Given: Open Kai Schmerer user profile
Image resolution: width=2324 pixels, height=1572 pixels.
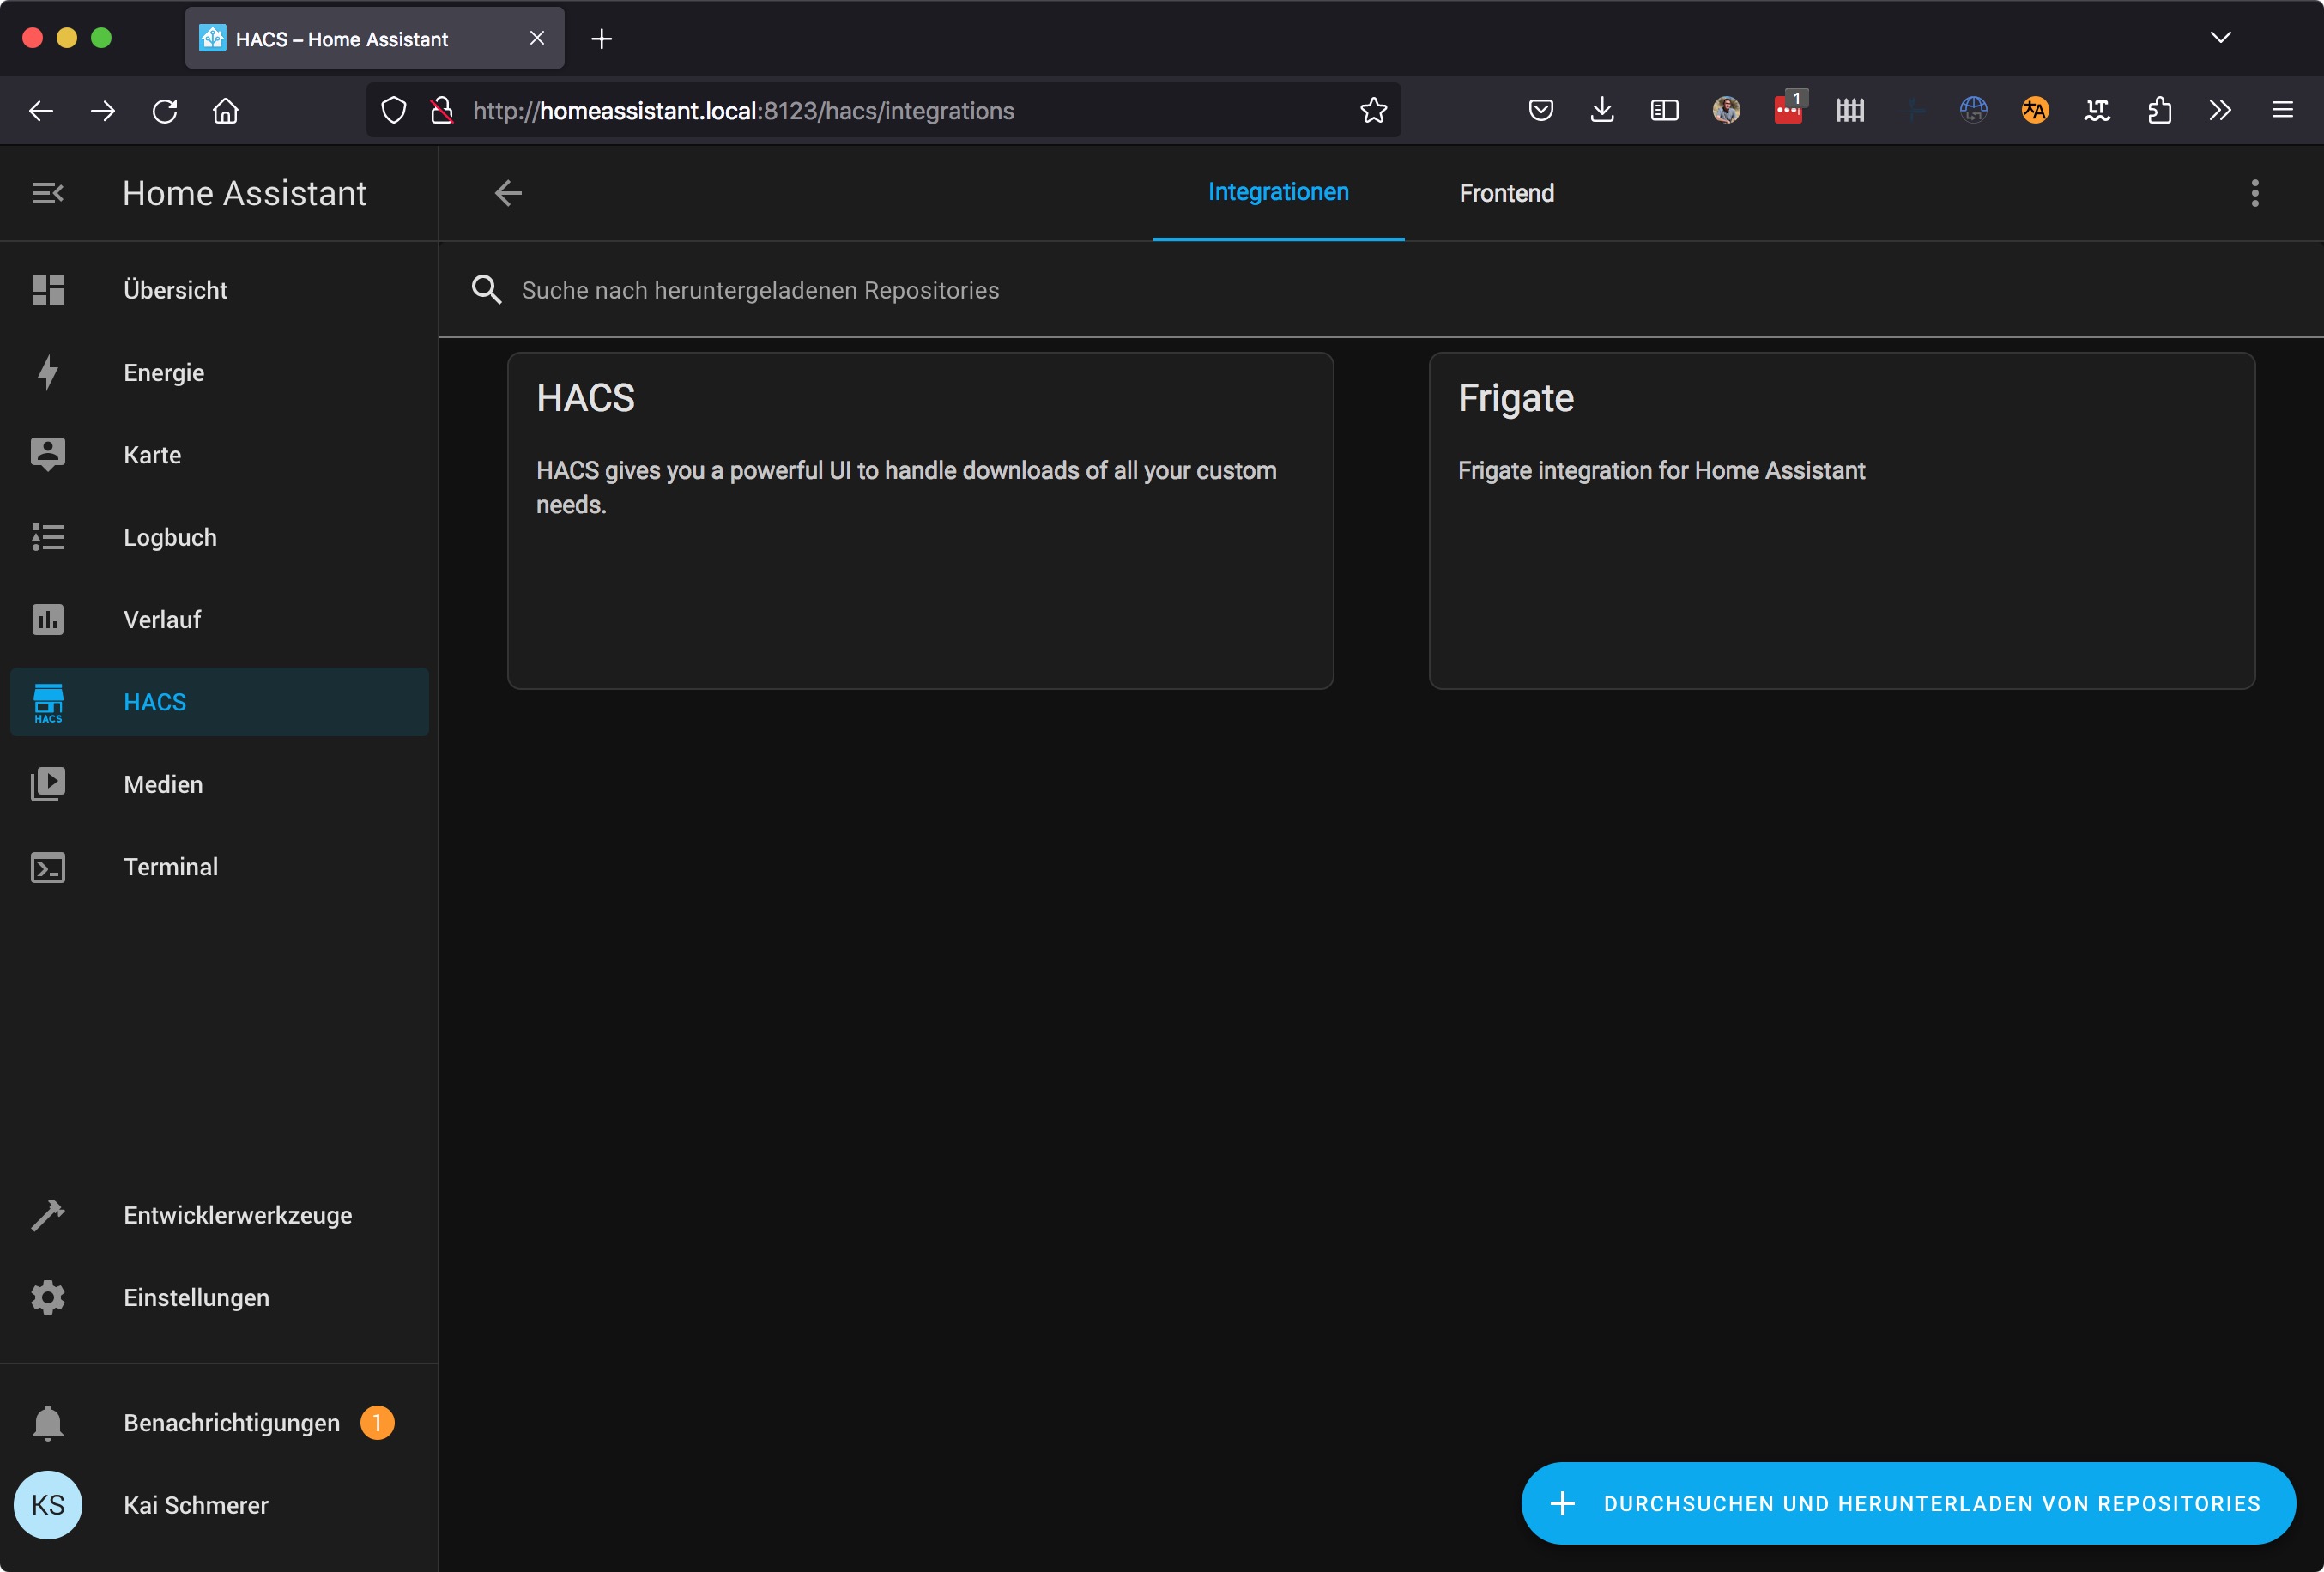Looking at the screenshot, I should tap(195, 1505).
